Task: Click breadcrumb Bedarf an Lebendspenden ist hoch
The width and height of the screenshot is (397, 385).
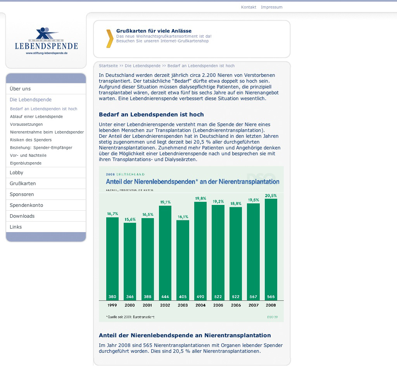Action: click(x=201, y=66)
